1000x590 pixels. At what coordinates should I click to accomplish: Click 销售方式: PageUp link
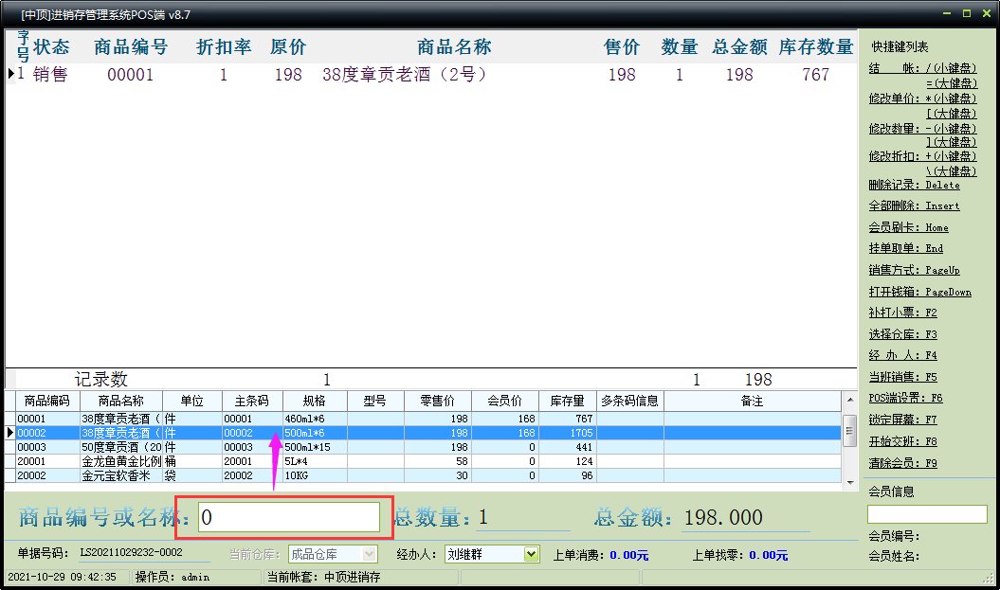tap(914, 270)
